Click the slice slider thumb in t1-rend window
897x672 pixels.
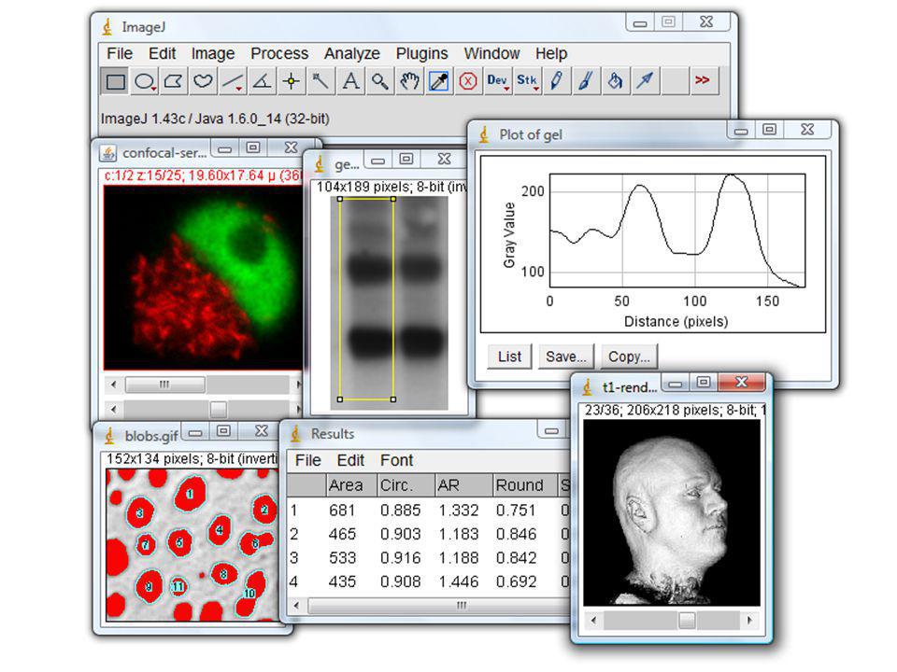687,620
